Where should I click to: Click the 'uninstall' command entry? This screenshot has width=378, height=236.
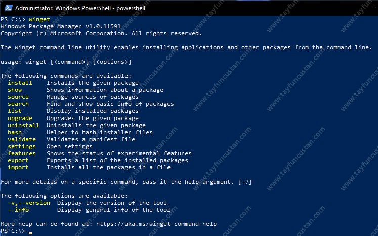click(23, 125)
